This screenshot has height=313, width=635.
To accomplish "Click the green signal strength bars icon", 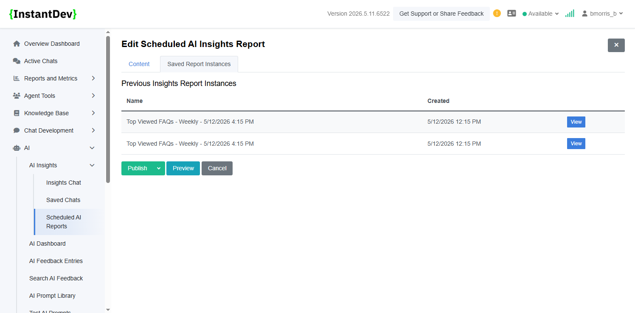I will pos(570,14).
